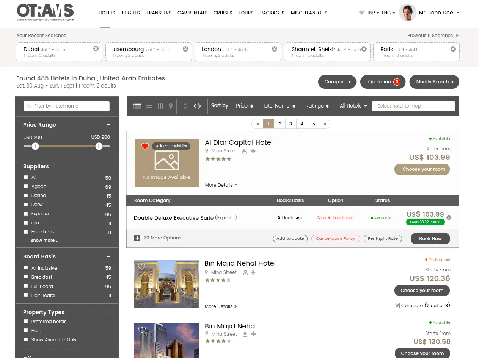Screen dimensions: 479x358
Task: Click the wishlist heart icon in header
Action: coord(362,13)
